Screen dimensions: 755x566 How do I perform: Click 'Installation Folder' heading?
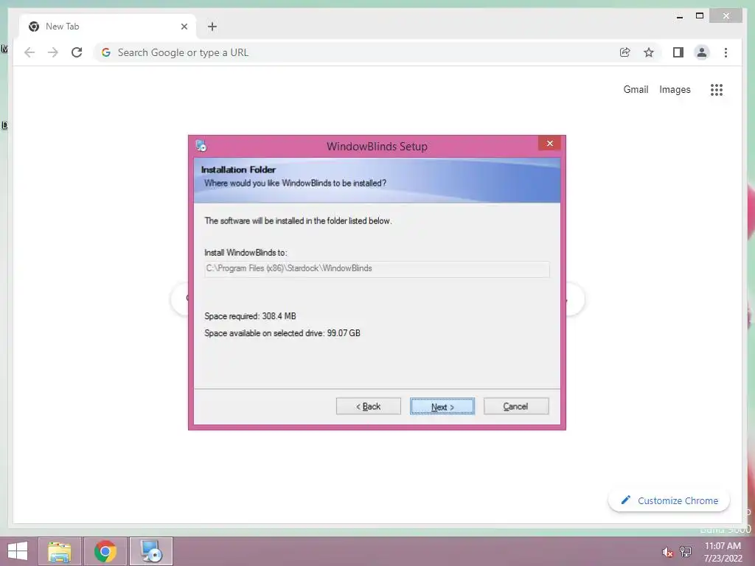pos(238,170)
